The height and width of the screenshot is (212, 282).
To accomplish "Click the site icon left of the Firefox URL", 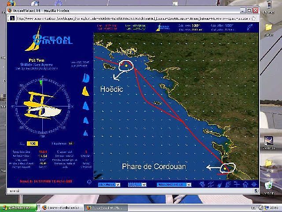I will pyautogui.click(x=12, y=18).
